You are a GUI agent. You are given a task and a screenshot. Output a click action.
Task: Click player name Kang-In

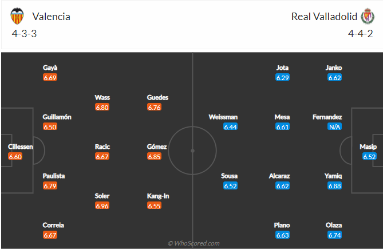click(x=158, y=196)
